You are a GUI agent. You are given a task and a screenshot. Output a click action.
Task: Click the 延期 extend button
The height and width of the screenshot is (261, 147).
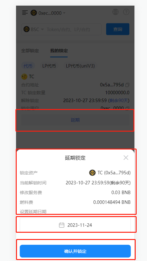(x=75, y=120)
